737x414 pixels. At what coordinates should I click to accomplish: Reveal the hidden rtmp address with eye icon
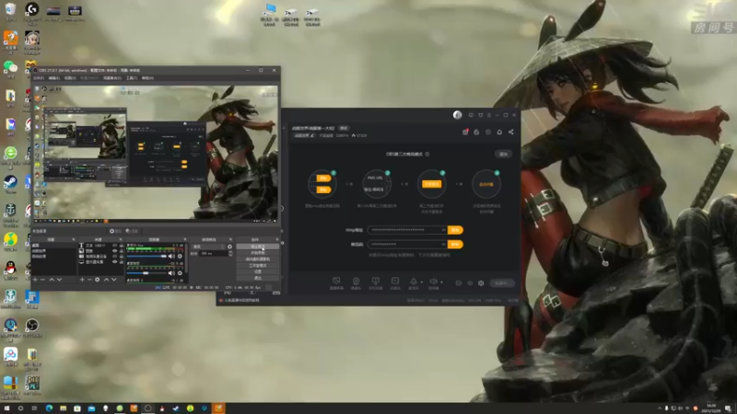(443, 230)
